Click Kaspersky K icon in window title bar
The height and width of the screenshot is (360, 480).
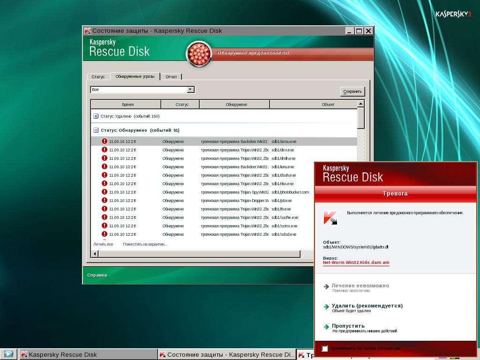pos(88,30)
